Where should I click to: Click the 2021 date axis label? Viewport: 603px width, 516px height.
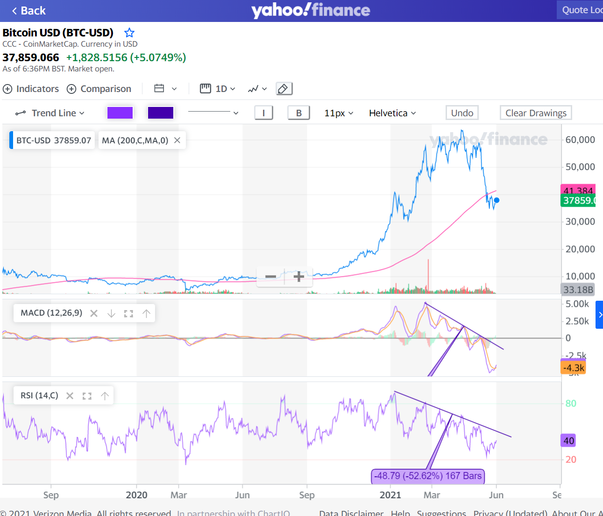390,495
